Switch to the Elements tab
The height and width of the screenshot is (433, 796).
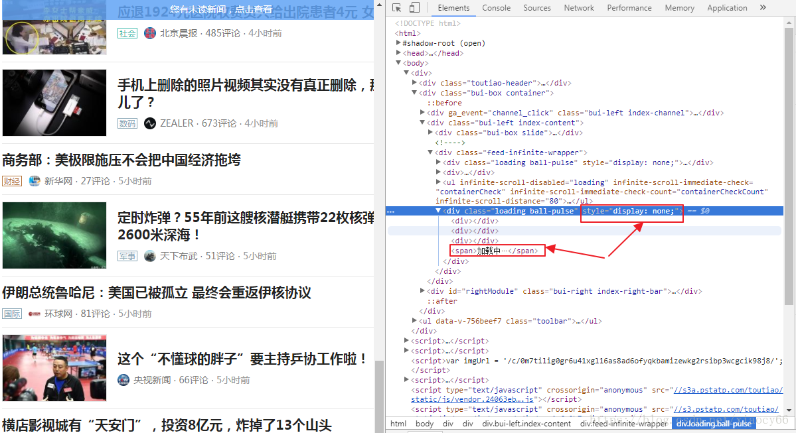click(x=453, y=7)
